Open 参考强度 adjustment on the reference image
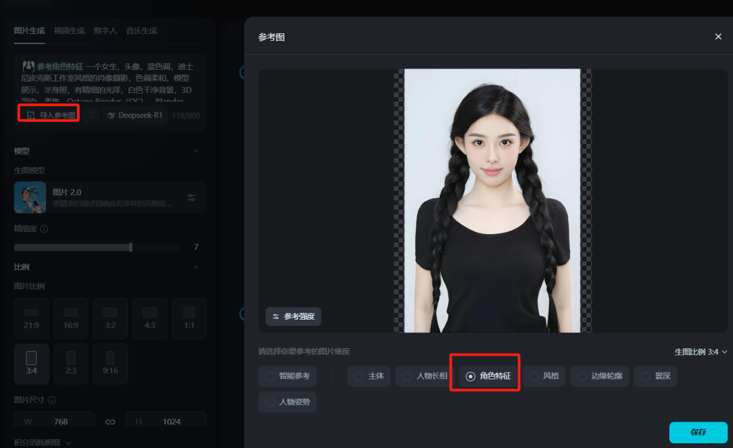Image resolution: width=733 pixels, height=448 pixels. 295,316
